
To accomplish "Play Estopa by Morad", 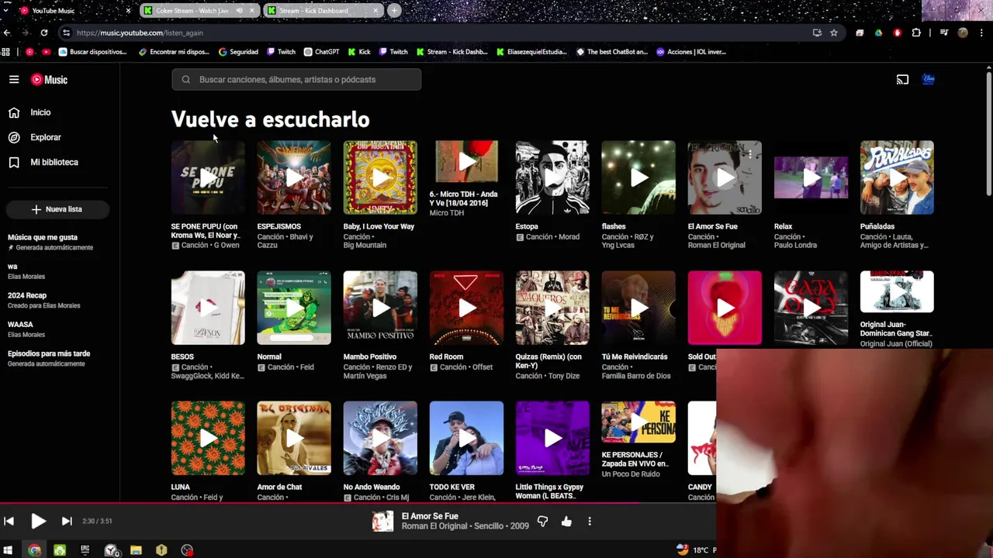I will tap(552, 177).
